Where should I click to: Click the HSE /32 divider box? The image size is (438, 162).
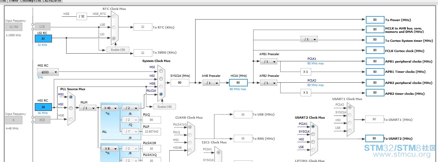(82, 16)
